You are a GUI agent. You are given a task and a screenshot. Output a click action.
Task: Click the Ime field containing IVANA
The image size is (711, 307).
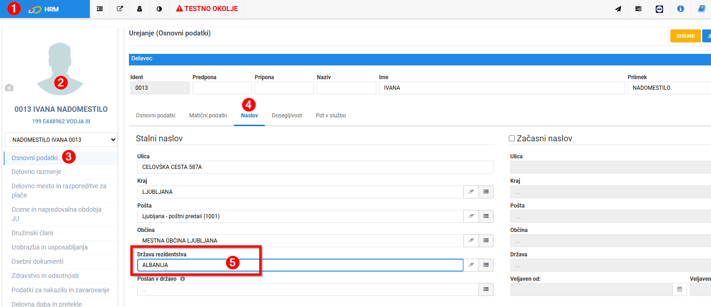(x=501, y=88)
